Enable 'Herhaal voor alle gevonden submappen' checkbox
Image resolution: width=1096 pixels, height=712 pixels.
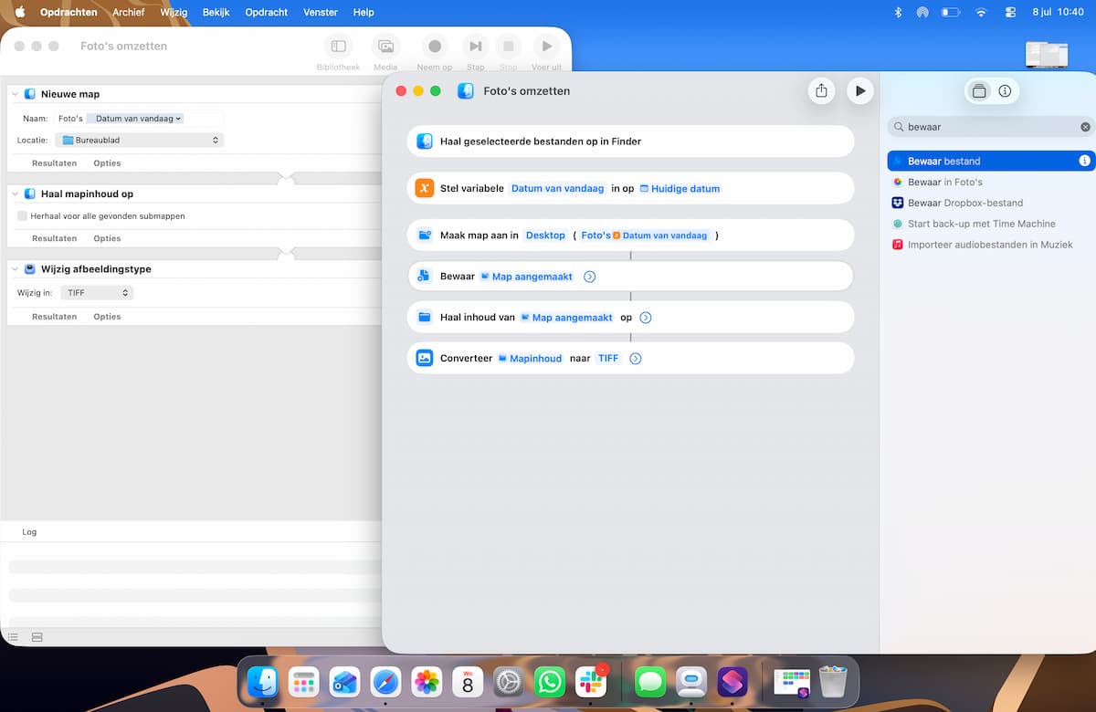pyautogui.click(x=22, y=216)
